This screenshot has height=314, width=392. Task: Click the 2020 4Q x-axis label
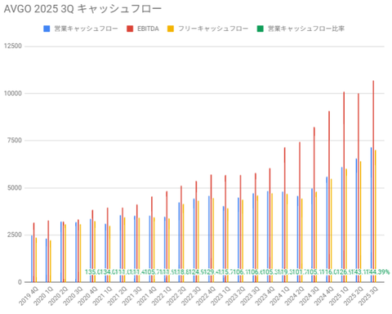tap(87, 295)
